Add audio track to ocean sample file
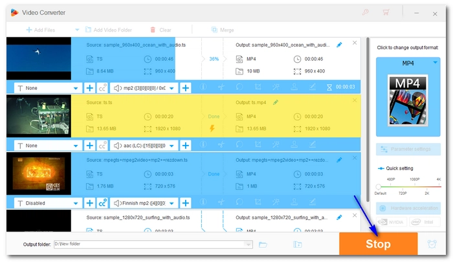Viewport: 453px width, 262px height. pos(186,88)
